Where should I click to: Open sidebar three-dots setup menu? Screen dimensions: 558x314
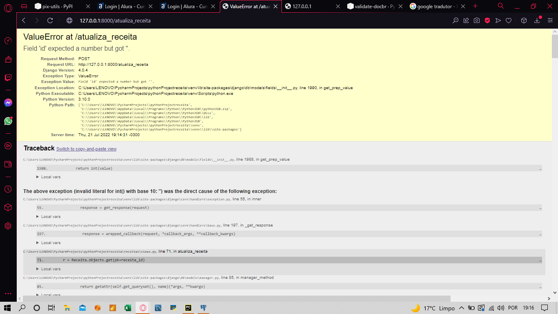8,294
